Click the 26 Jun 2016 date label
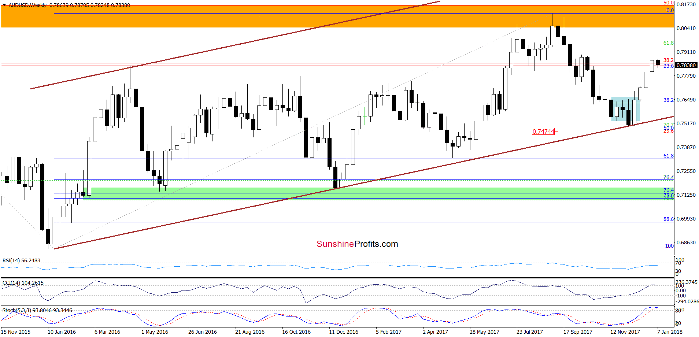This screenshot has width=699, height=337. [x=203, y=332]
